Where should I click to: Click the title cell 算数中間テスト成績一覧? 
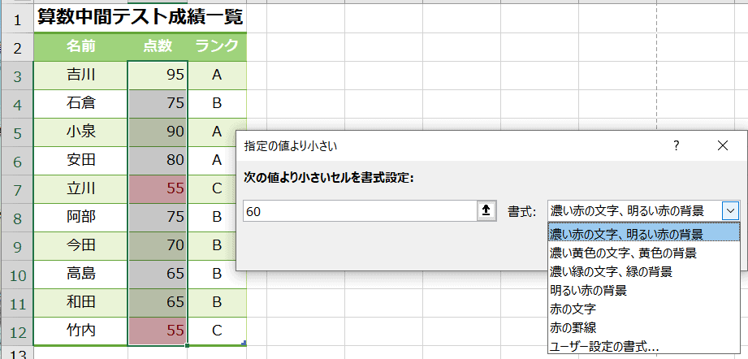(x=140, y=16)
